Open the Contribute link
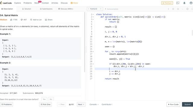The height and width of the screenshot is (108, 193). point(107,104)
